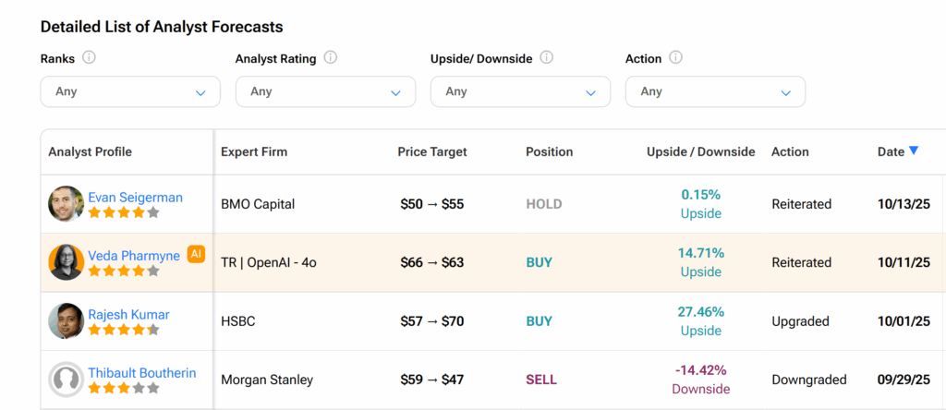Viewport: 946px width, 410px height.
Task: Click Rajesh Kumar's profile photo
Action: click(66, 321)
